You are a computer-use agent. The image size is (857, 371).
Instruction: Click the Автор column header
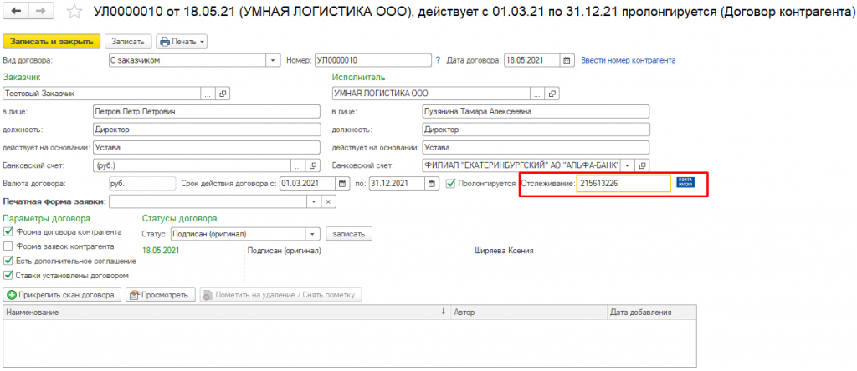point(528,312)
